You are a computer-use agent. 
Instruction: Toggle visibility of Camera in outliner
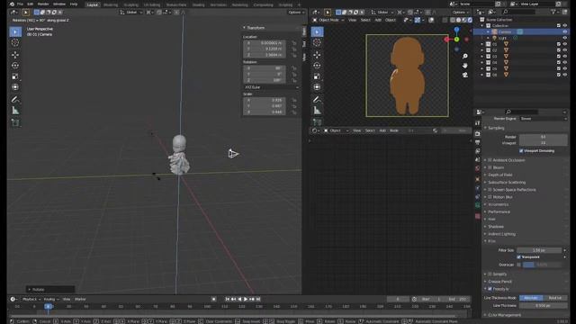tap(565, 32)
